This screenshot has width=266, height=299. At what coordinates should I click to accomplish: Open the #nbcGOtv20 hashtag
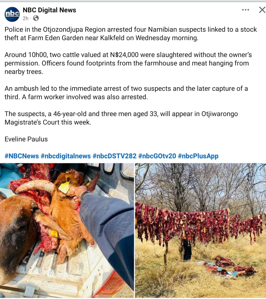point(157,156)
